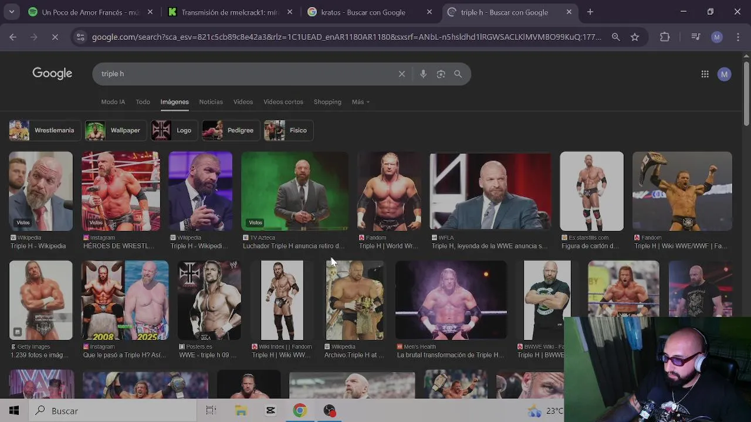Open the Men's Health transformation image
This screenshot has width=751, height=422.
click(451, 300)
